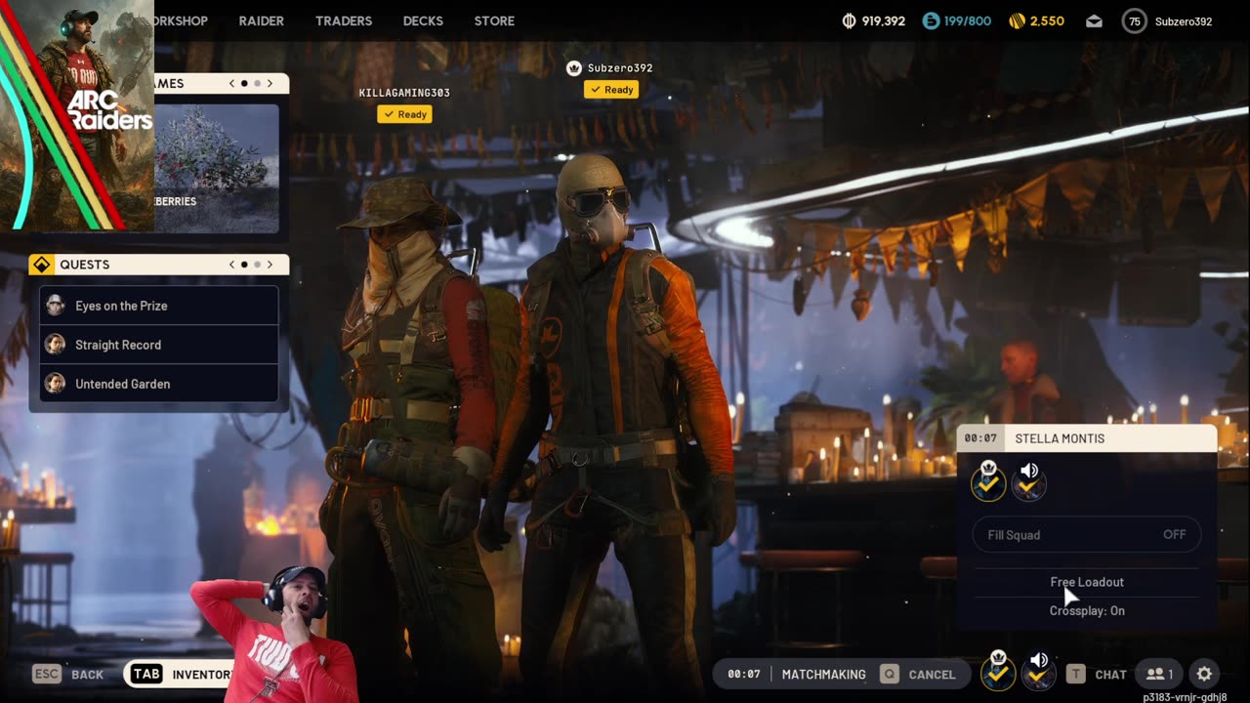The height and width of the screenshot is (703, 1250).
Task: Open the Store tab
Action: coord(494,21)
